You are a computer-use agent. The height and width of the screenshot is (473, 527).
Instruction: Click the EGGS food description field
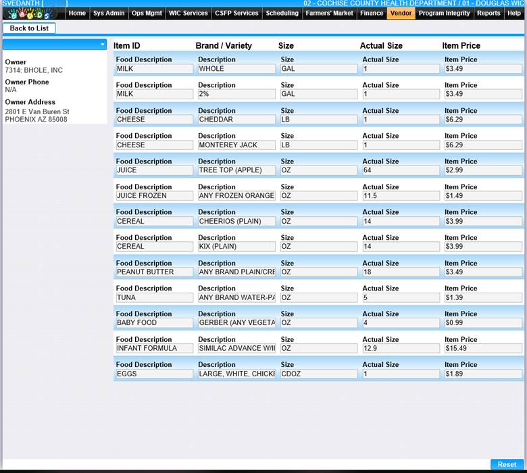click(155, 374)
